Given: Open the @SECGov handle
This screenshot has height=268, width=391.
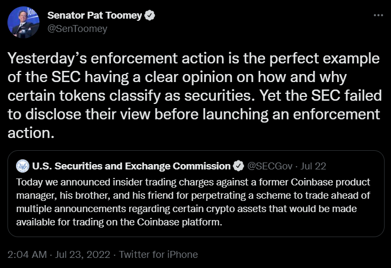Looking at the screenshot, I should [x=270, y=166].
